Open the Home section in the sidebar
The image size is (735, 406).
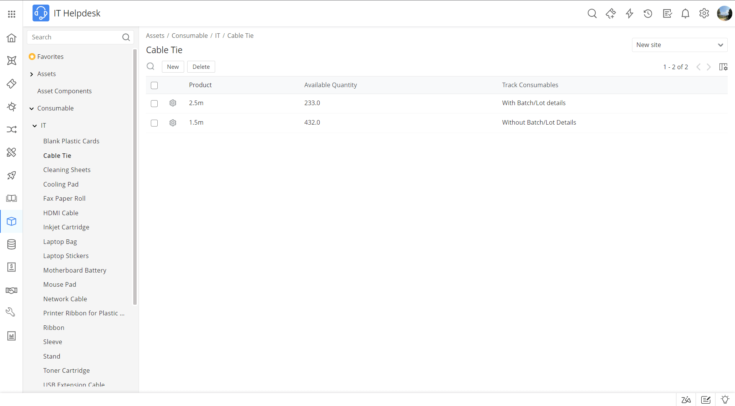(x=11, y=37)
